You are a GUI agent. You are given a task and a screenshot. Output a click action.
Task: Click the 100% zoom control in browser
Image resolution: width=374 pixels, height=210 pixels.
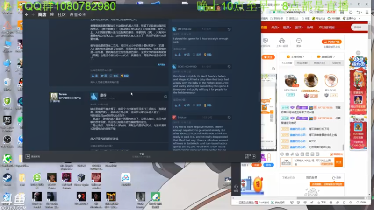tap(361, 203)
